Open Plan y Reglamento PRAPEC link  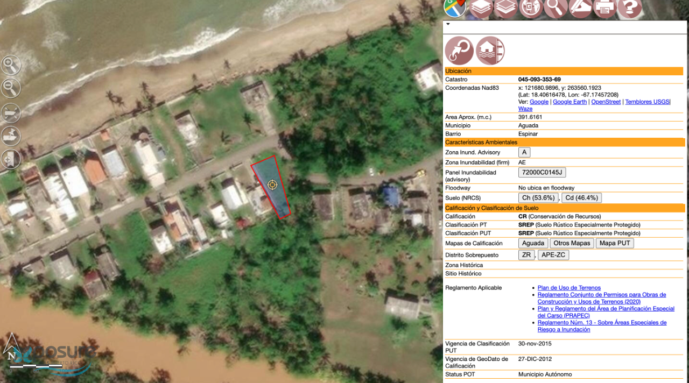(606, 312)
